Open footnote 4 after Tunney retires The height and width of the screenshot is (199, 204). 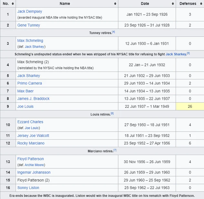click(x=113, y=32)
